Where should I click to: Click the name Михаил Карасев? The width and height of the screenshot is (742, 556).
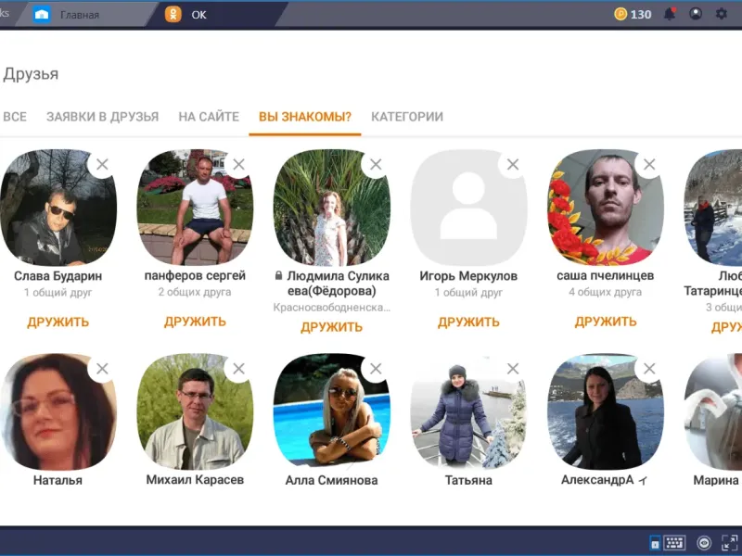195,480
